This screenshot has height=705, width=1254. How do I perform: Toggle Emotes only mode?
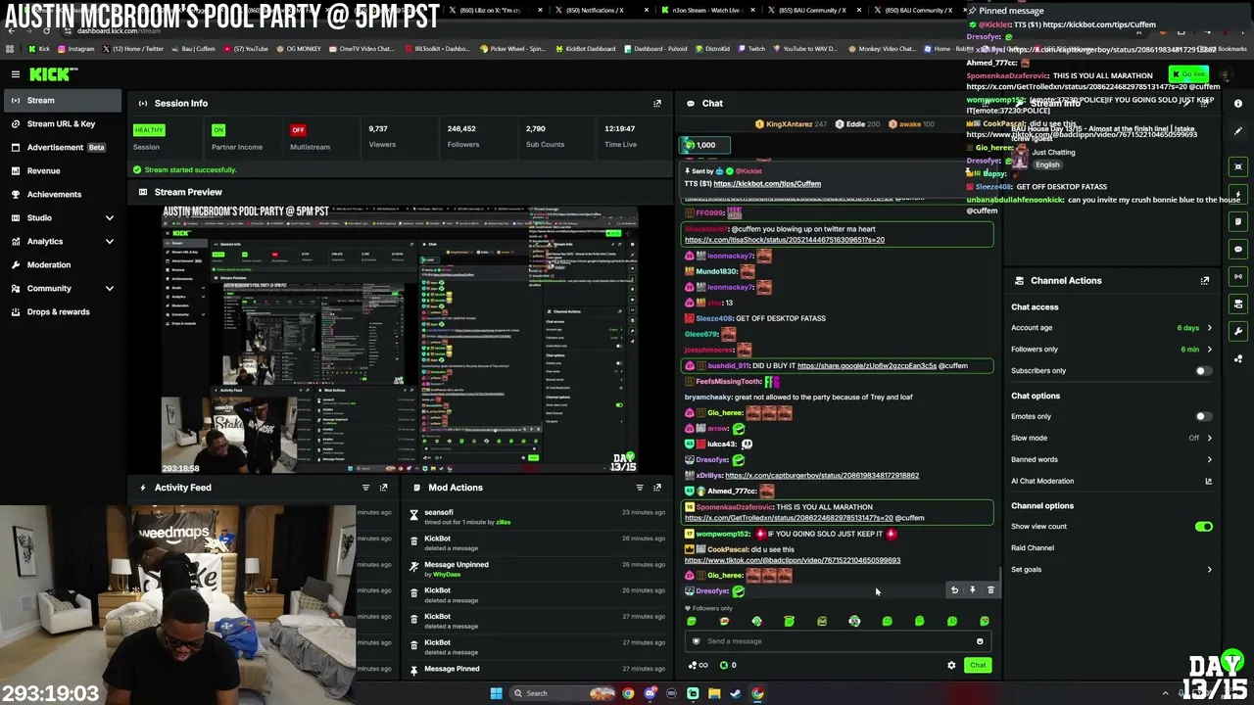[1202, 417]
